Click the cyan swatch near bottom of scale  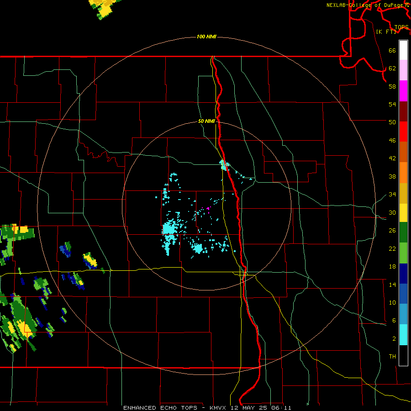tap(403, 335)
